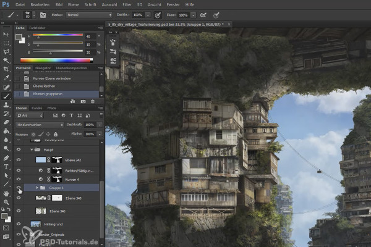Enable airbrush mode in options bar
Viewport: 371px width, 247px height.
coord(203,15)
